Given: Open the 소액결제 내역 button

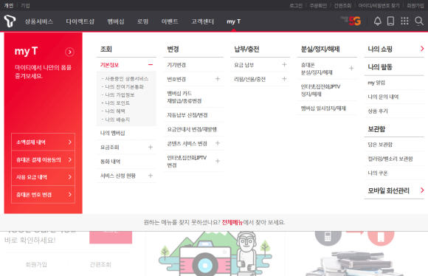Looking at the screenshot, I should pyautogui.click(x=43, y=142).
